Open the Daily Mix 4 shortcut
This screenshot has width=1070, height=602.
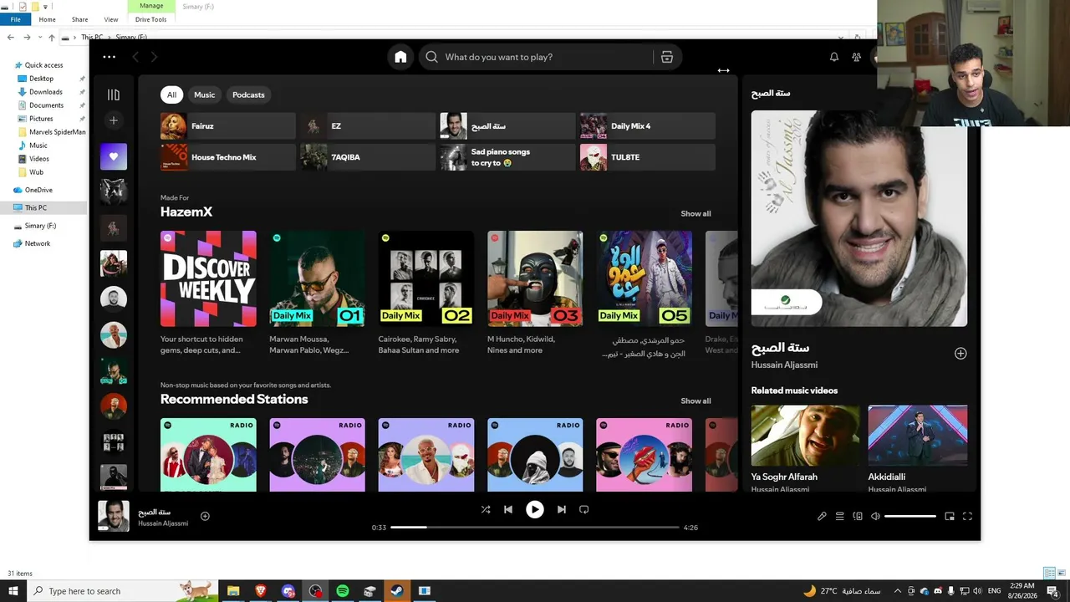tap(648, 126)
